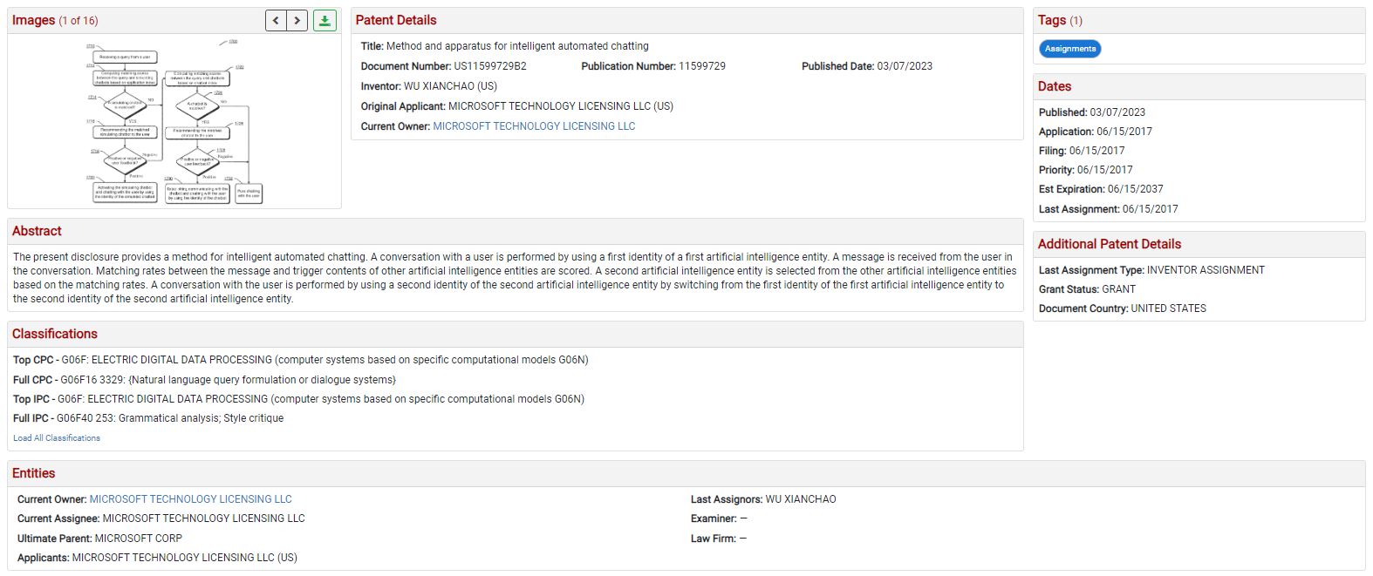This screenshot has height=576, width=1373.
Task: Click the Additional Patent Details header
Action: 1110,244
